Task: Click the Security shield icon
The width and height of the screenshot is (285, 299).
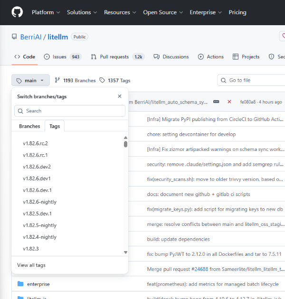Action: (271, 57)
